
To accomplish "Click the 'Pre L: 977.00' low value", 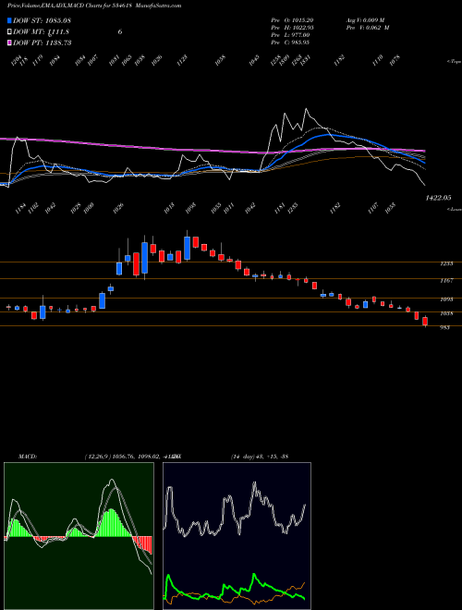I will [290, 35].
